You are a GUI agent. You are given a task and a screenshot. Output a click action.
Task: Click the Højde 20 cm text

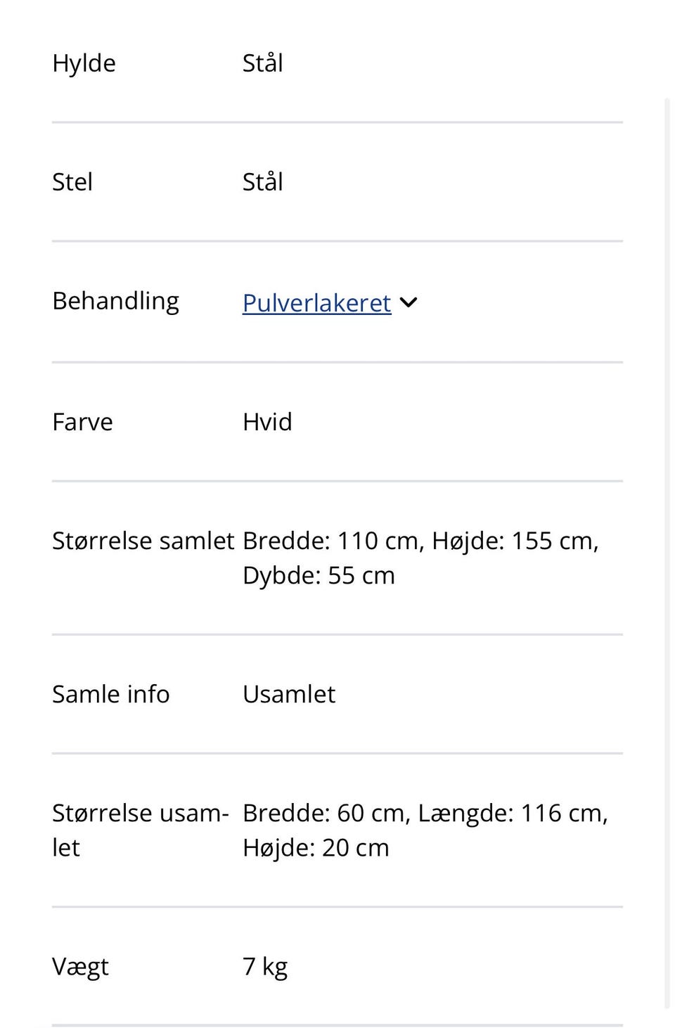(x=316, y=847)
